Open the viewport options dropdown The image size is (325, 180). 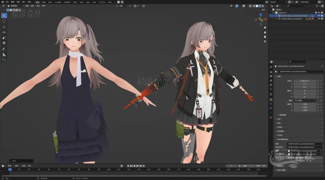[x=264, y=10]
